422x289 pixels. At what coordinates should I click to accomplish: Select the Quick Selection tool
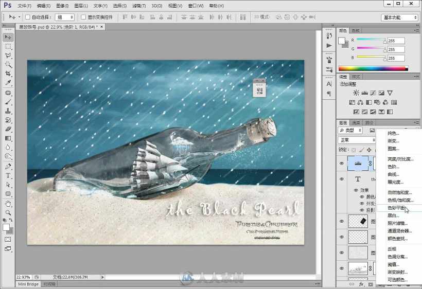click(x=8, y=64)
